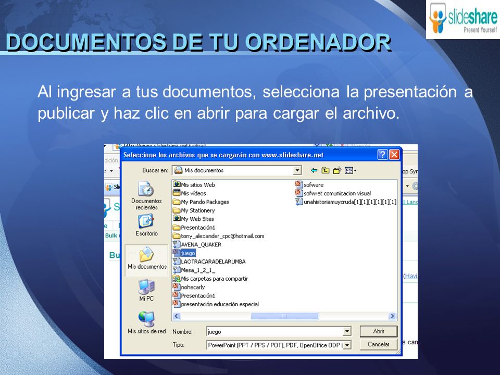Select Mis carpetas para compartir item
Image resolution: width=500 pixels, height=375 pixels.
click(210, 279)
